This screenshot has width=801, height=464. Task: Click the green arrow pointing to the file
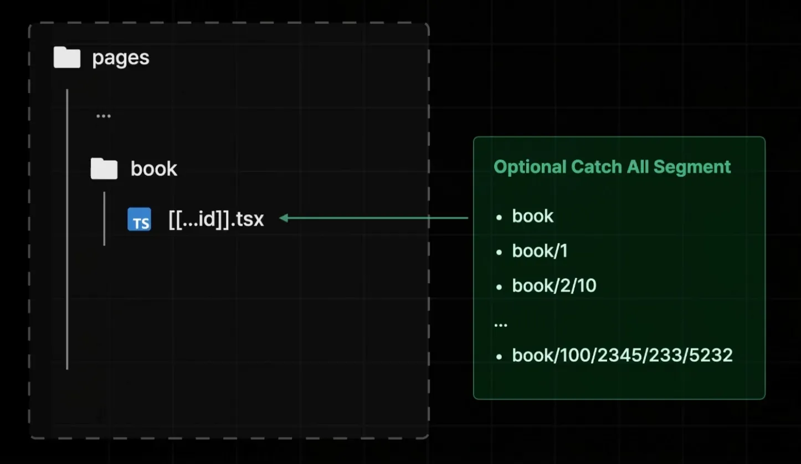coord(374,218)
